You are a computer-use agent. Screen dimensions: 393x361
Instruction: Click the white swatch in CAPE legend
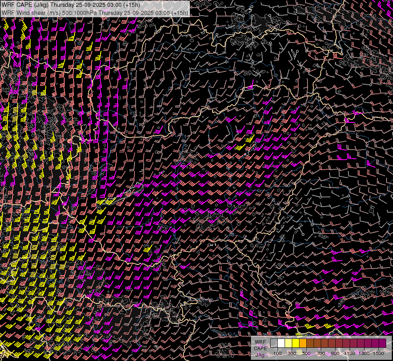pos(281,343)
